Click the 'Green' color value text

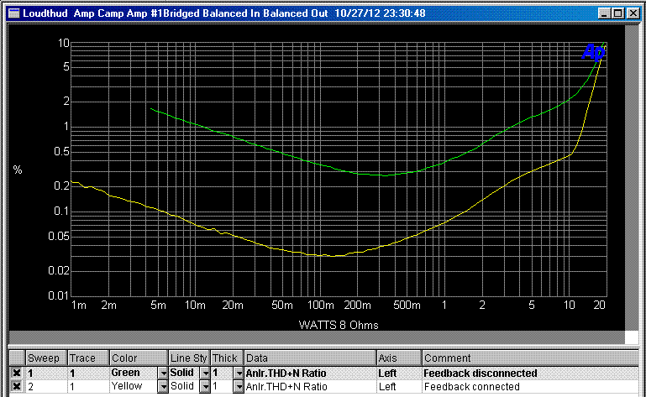click(125, 373)
